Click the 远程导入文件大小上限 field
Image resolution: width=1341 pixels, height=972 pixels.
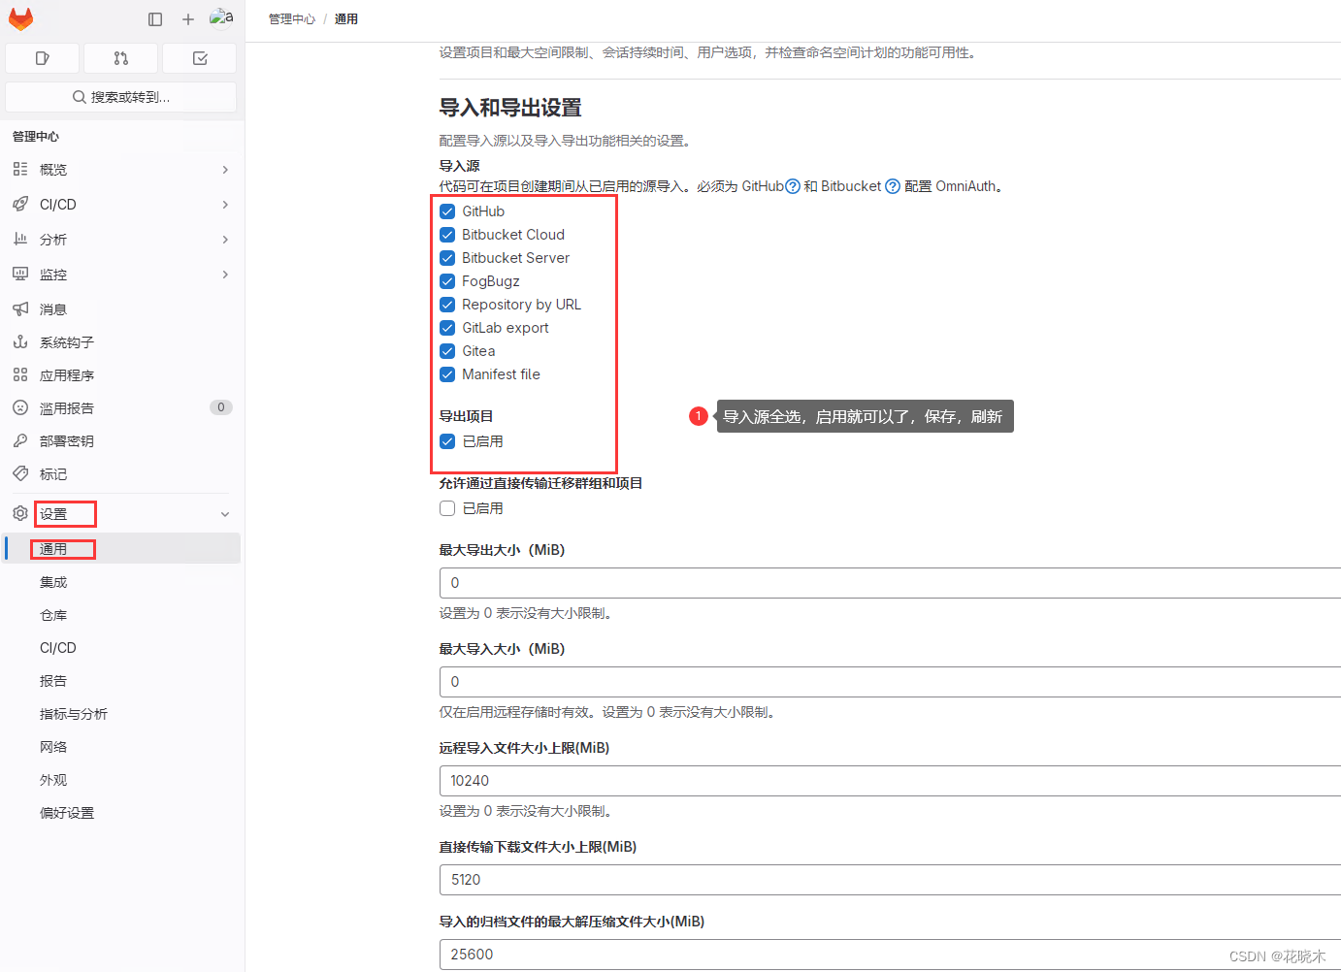pos(890,781)
